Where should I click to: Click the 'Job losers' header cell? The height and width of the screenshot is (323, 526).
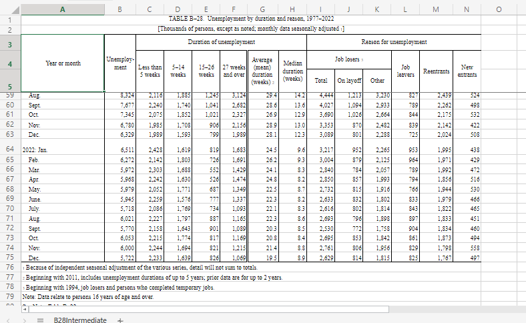(349, 59)
